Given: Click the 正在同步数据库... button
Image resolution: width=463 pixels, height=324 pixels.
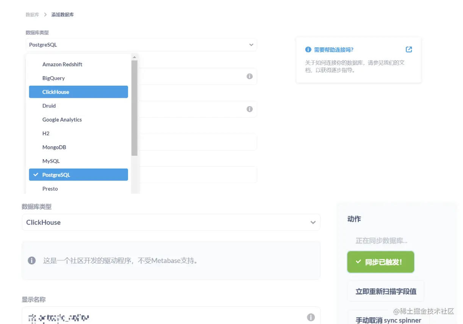Looking at the screenshot, I should 382,241.
